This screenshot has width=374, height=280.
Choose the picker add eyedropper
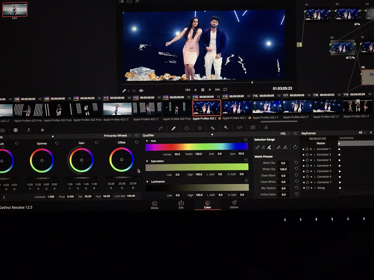[269, 147]
